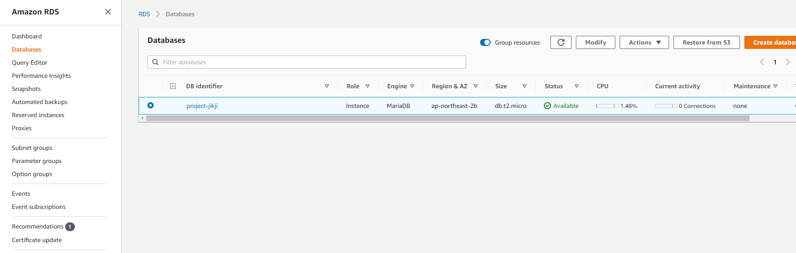Image resolution: width=796 pixels, height=253 pixels.
Task: Go to next page arrow
Action: [788, 62]
